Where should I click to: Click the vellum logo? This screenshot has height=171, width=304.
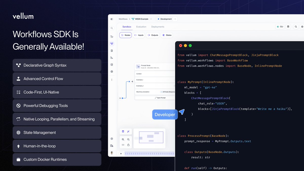[23, 16]
